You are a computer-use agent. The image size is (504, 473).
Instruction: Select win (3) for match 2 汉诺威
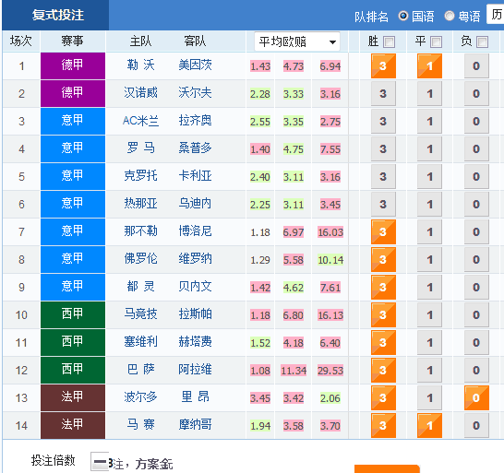point(383,93)
